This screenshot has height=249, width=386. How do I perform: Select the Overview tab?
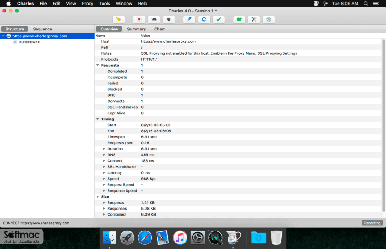pyautogui.click(x=109, y=29)
